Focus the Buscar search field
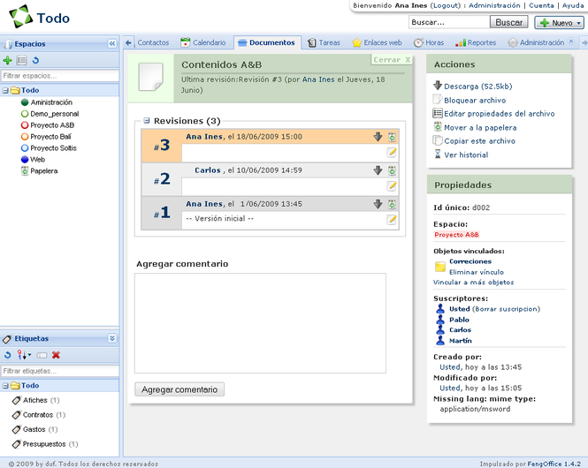 tap(449, 22)
